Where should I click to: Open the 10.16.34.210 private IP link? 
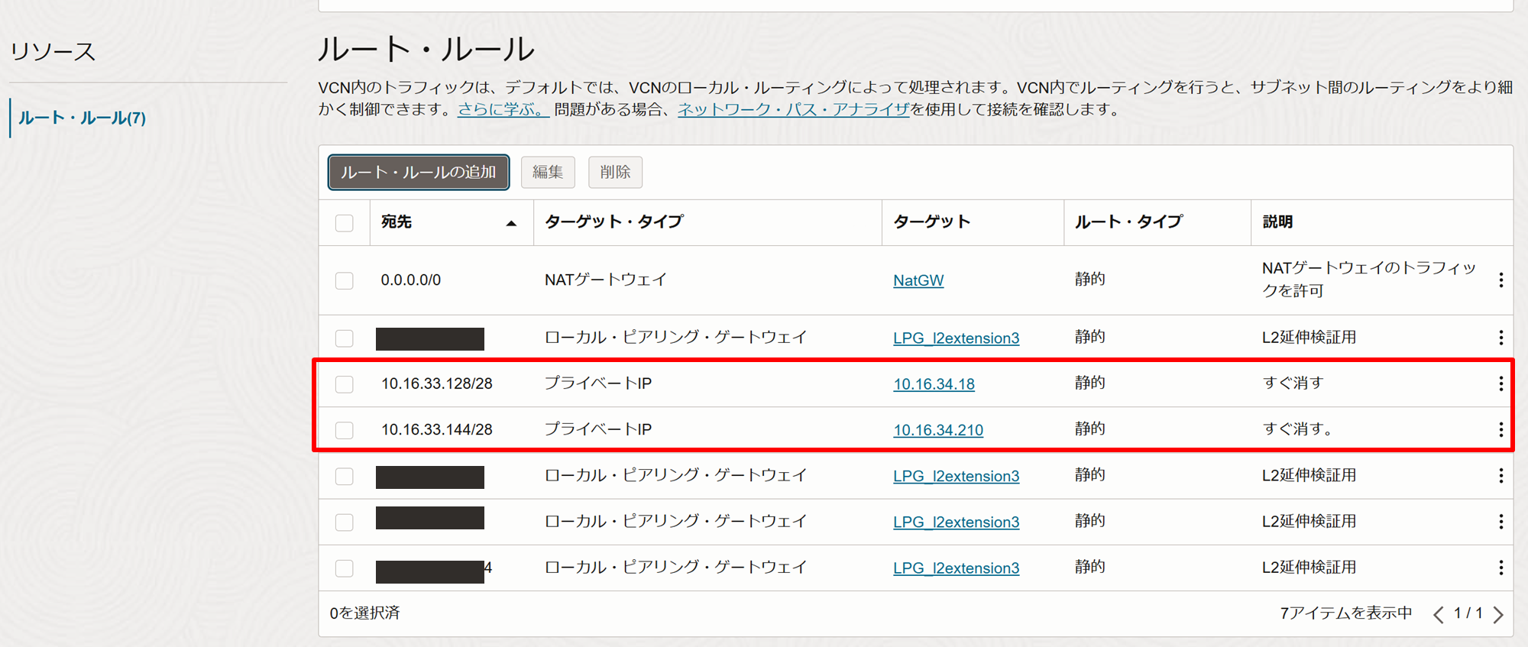pos(938,430)
